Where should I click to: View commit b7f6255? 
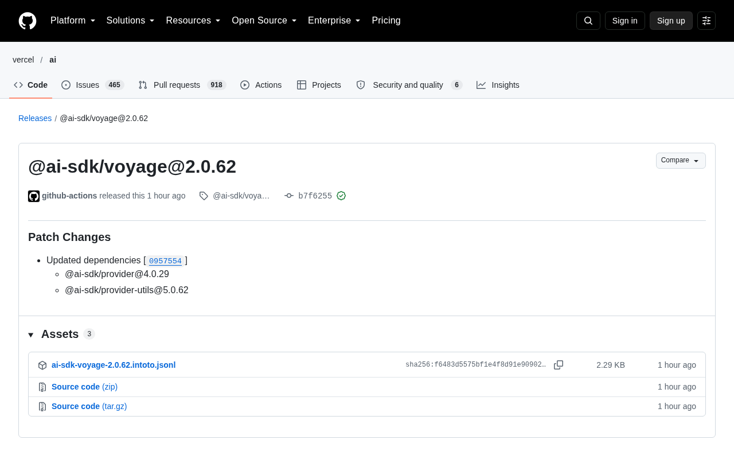tap(315, 196)
